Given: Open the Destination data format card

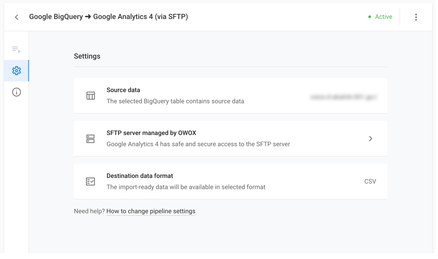Looking at the screenshot, I should coord(230,182).
